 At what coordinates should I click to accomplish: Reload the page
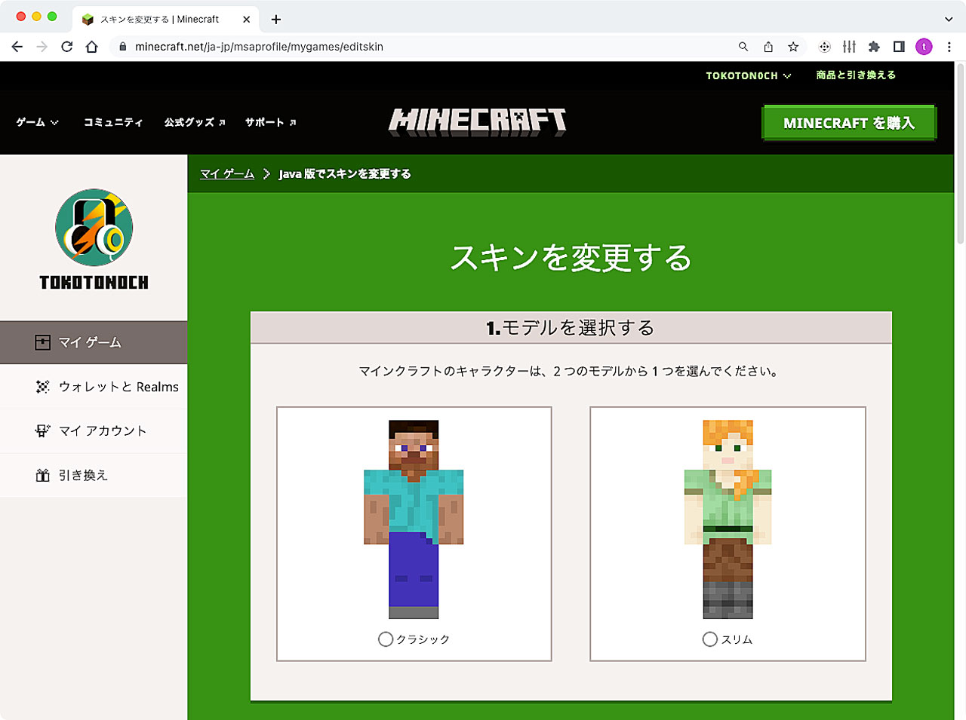click(x=67, y=47)
